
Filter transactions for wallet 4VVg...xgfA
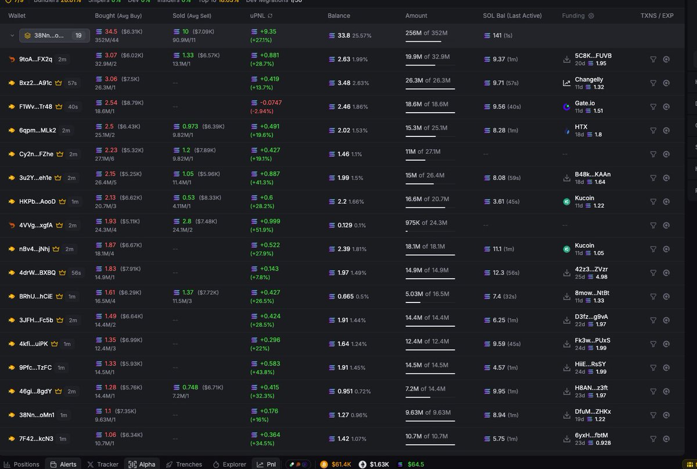click(653, 225)
